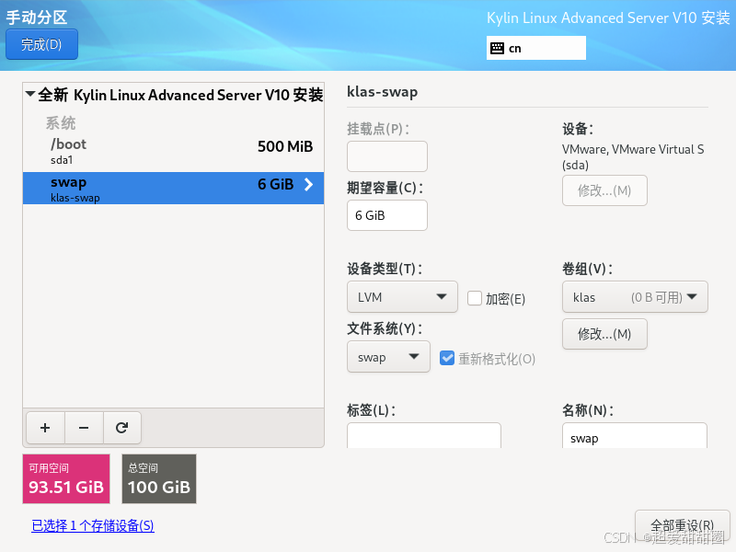Screen dimensions: 736x552
Task: Click the 500 MiB size of /boot
Action: click(285, 146)
